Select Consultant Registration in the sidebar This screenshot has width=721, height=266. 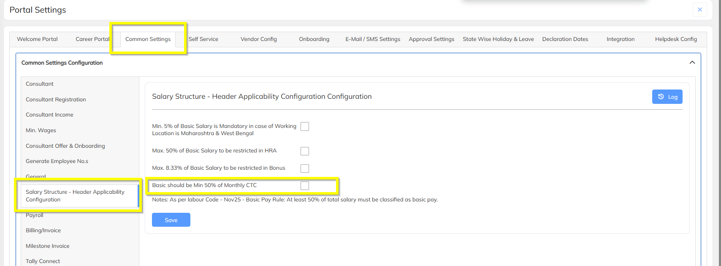click(x=56, y=100)
